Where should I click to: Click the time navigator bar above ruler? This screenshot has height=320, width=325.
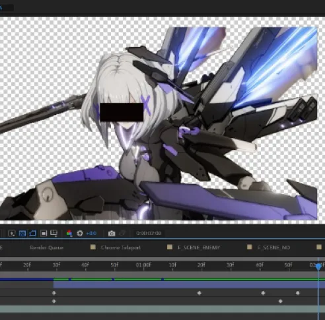point(162,259)
